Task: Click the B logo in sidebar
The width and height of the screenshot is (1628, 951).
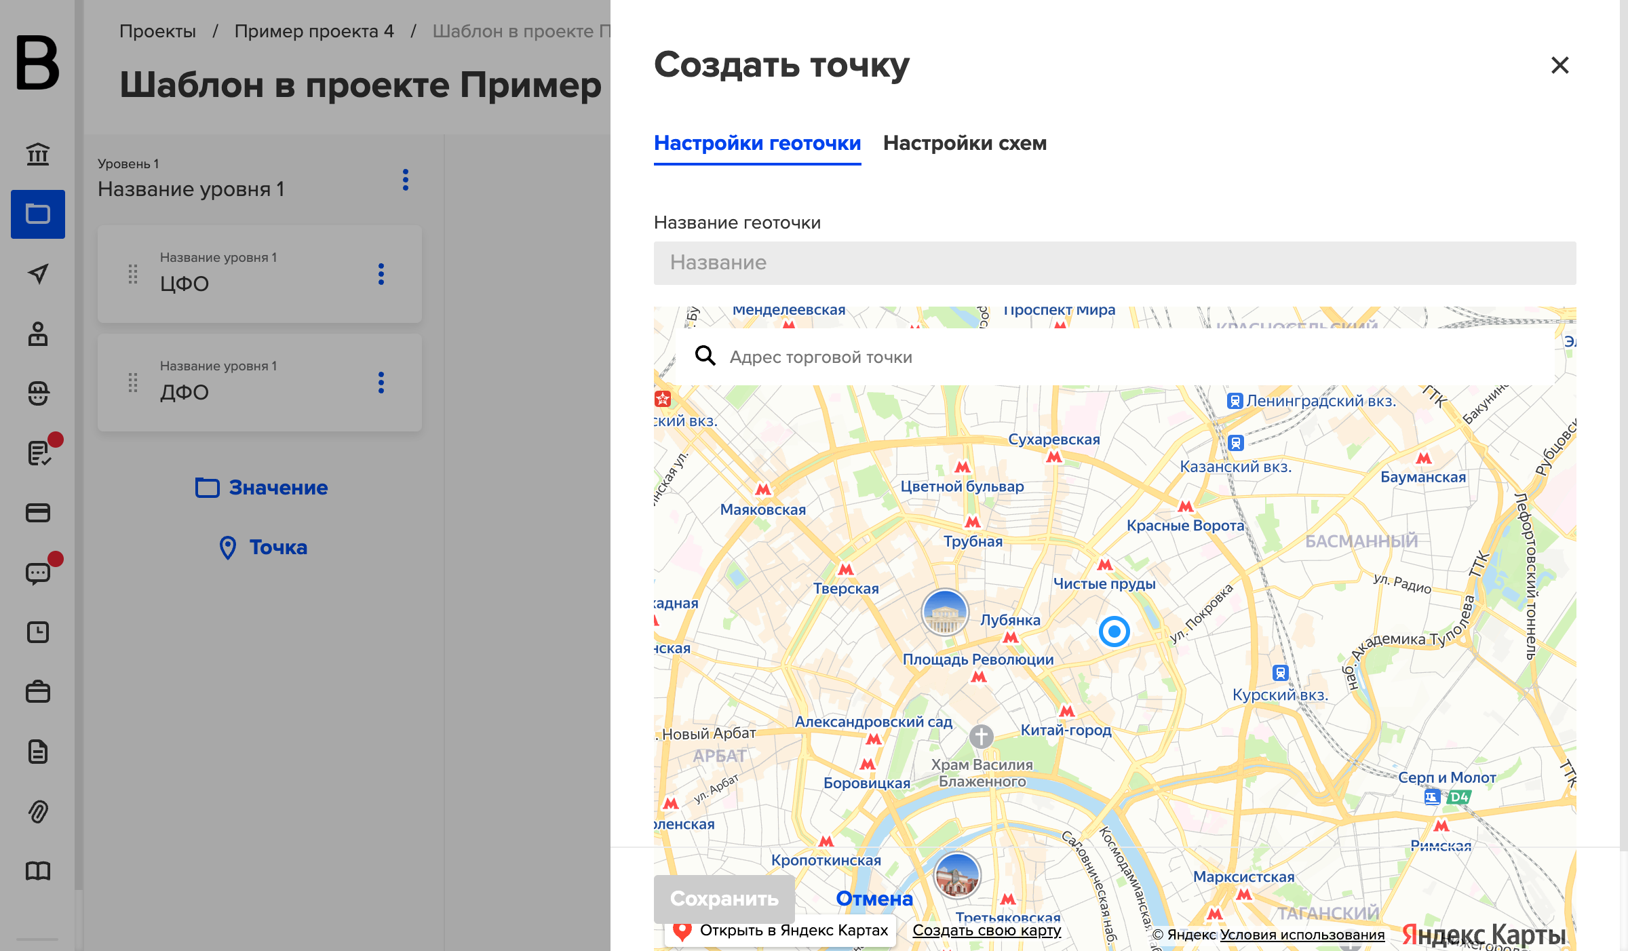Action: click(37, 63)
